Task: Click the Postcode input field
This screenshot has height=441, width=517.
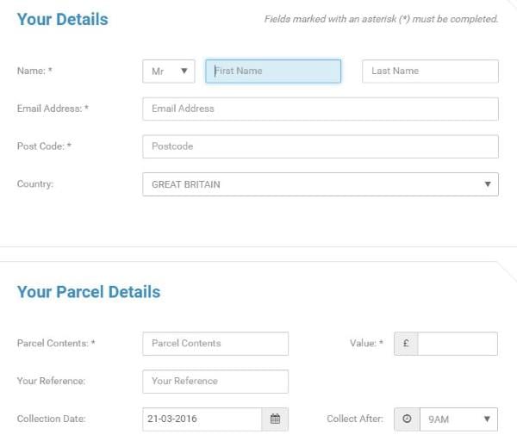Action: pyautogui.click(x=321, y=146)
